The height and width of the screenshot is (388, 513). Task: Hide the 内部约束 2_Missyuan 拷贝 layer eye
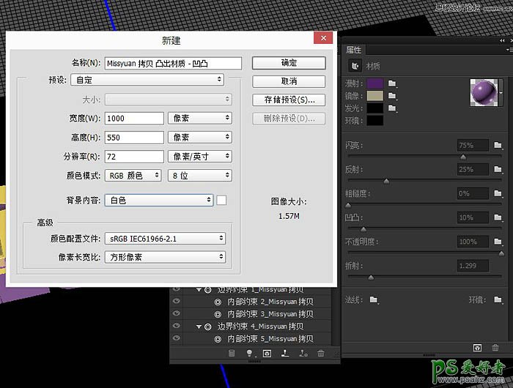tap(176, 302)
